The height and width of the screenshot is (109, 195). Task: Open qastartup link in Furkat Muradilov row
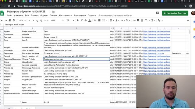(157, 31)
